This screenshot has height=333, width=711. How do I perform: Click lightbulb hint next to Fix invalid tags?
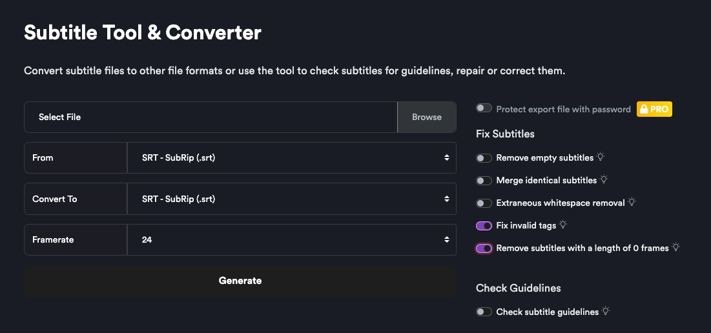pyautogui.click(x=563, y=225)
